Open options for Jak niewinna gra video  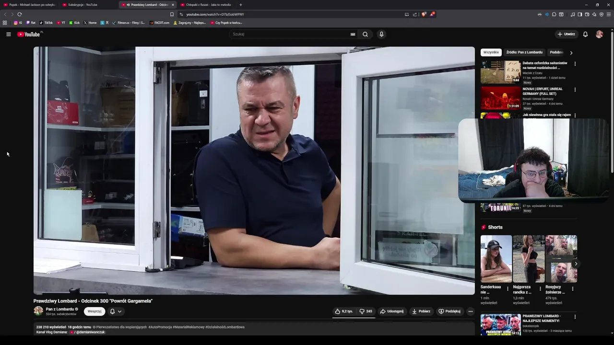[575, 115]
